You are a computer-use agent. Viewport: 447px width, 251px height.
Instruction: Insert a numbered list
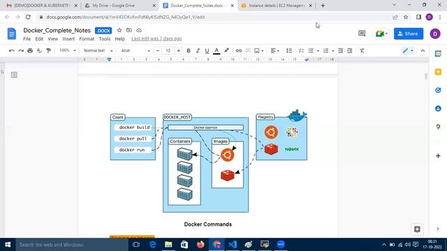pos(326,51)
